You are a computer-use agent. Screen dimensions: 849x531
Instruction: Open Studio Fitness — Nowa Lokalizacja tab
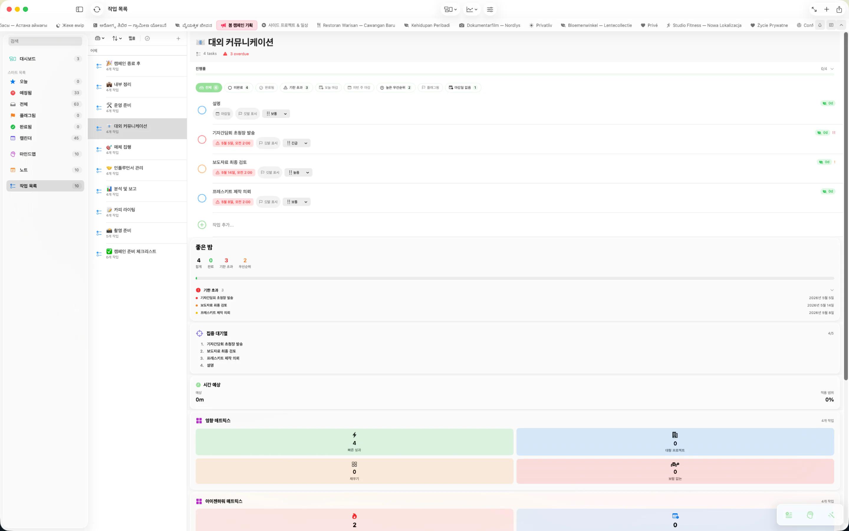[704, 25]
